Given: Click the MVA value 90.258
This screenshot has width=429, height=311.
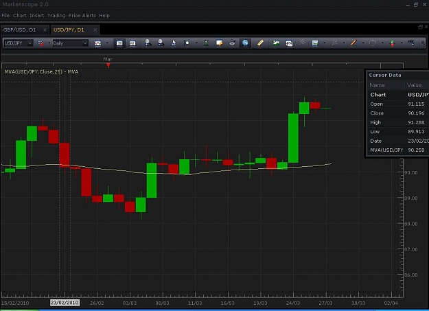Looking at the screenshot, I should click(416, 150).
